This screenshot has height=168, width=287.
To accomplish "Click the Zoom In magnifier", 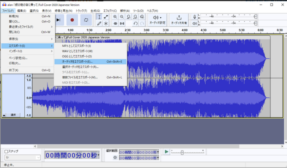I will pyautogui.click(x=115, y=17).
